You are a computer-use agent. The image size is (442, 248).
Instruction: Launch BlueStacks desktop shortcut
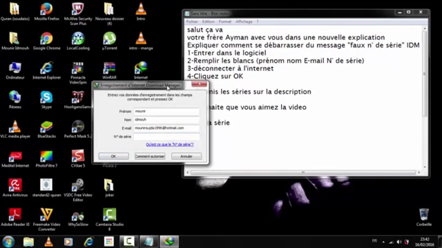(47, 129)
